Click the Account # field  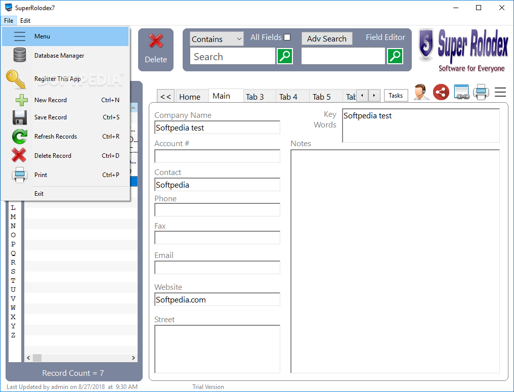pos(217,156)
